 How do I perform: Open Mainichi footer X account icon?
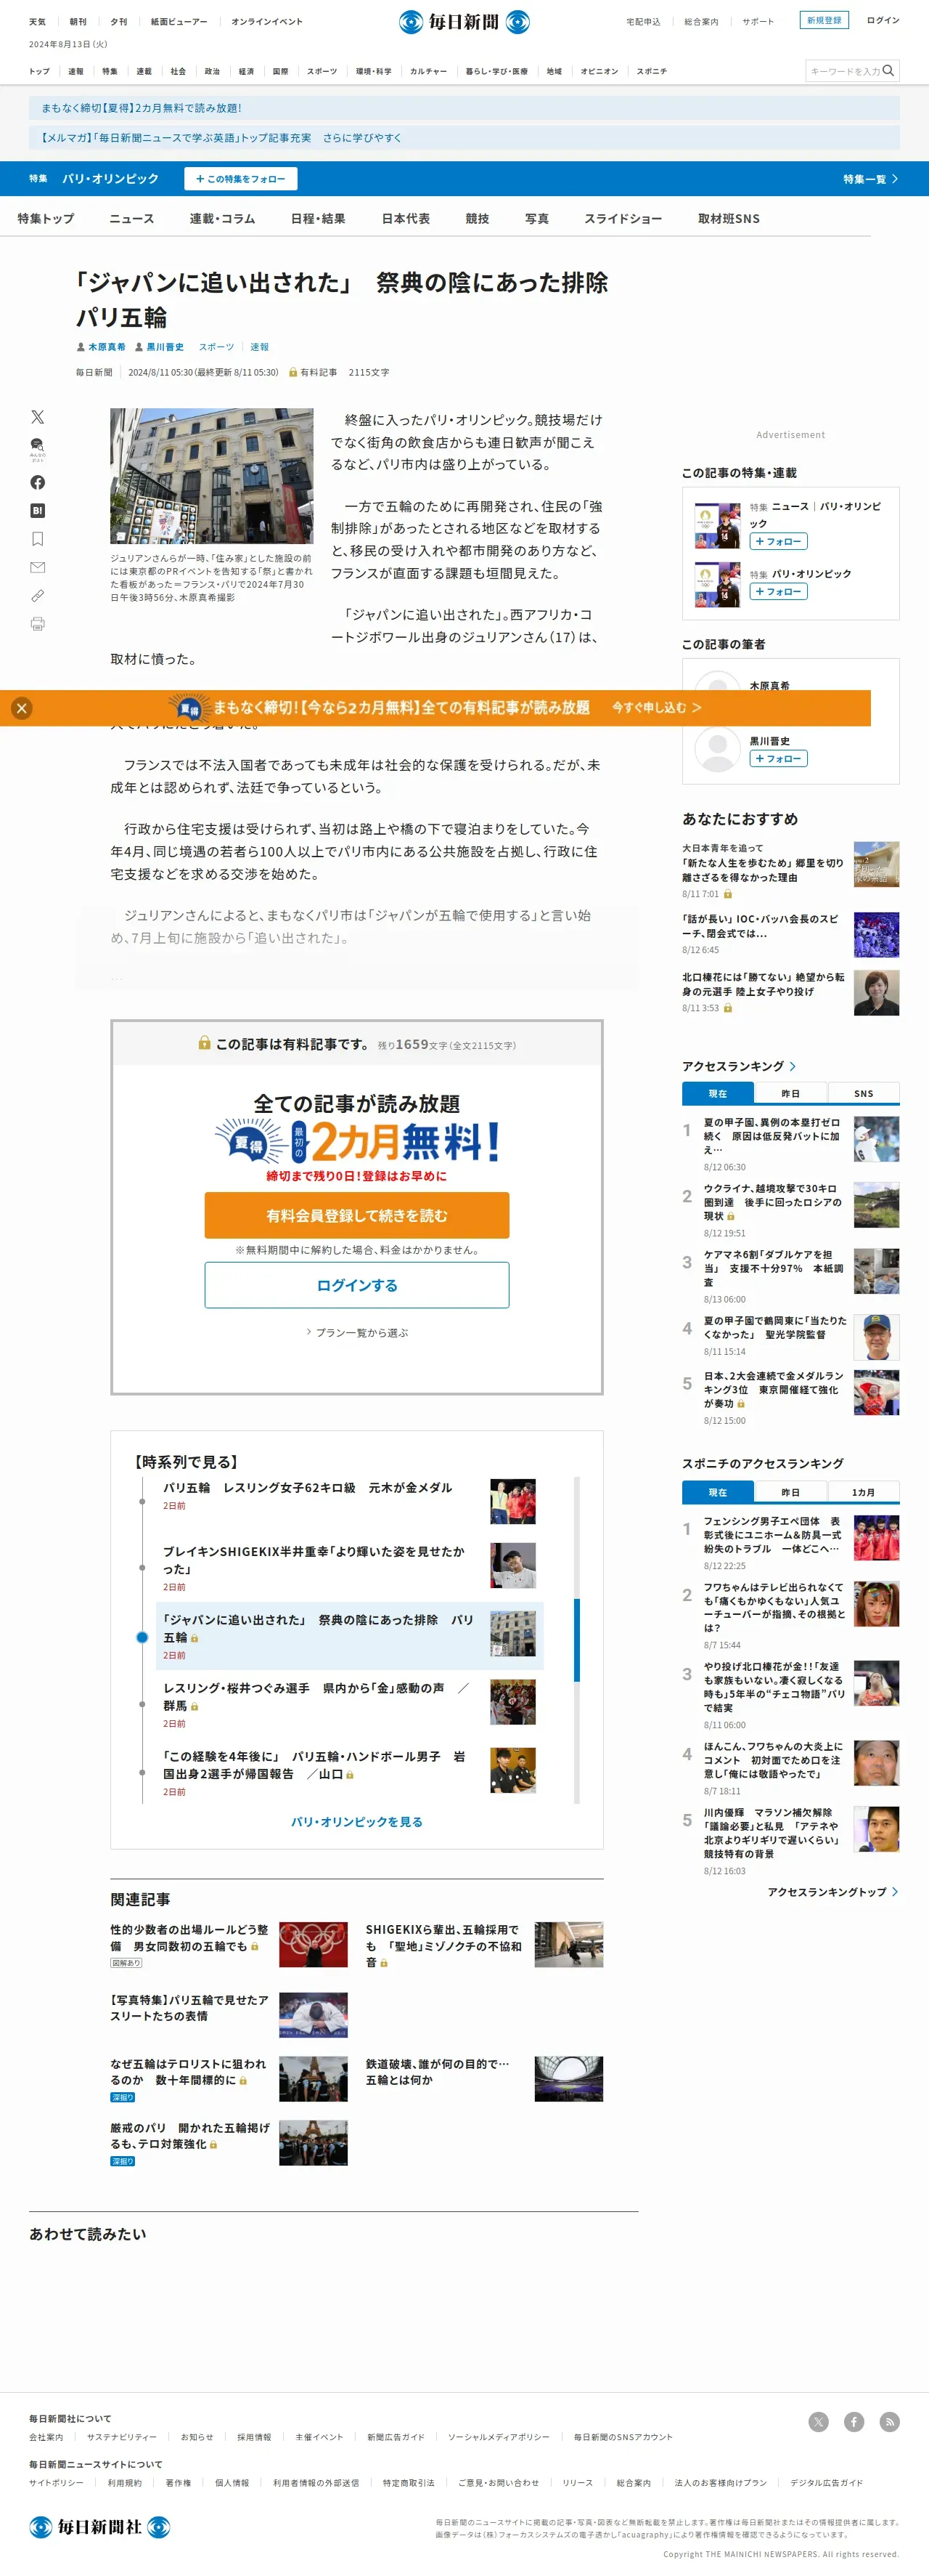(x=818, y=2421)
